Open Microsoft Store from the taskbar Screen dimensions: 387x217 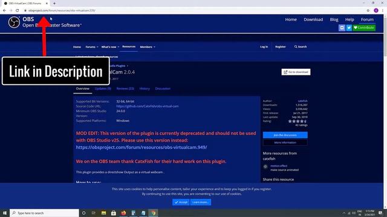(114, 213)
